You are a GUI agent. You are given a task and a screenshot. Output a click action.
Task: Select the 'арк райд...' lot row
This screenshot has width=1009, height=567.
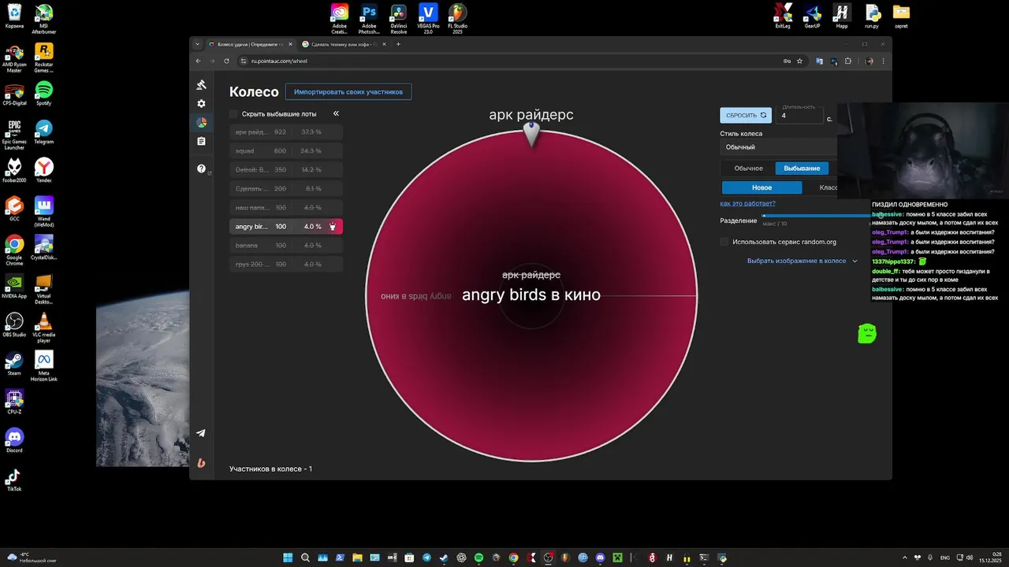coord(286,132)
